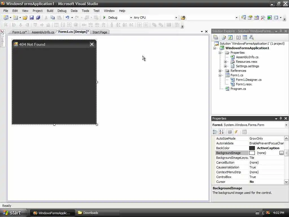Click the Properties icon in Solution Explorer
Viewport: 289px width, 217px height.
coord(216,38)
